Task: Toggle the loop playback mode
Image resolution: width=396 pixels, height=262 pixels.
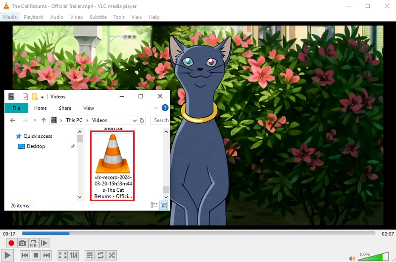Action: tap(100, 255)
